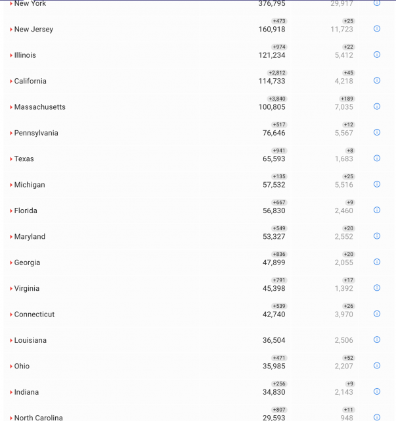Click info icon beside Texas deaths

377,158
